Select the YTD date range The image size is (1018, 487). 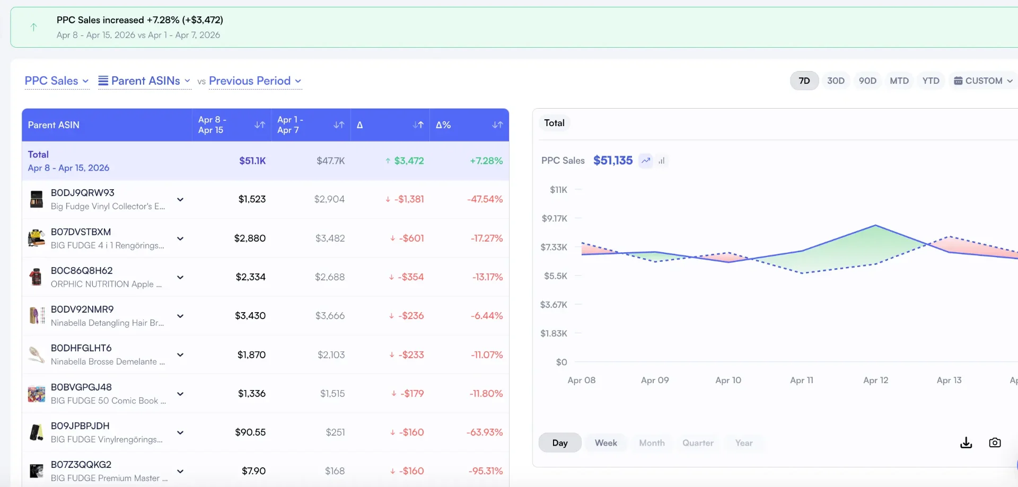931,81
